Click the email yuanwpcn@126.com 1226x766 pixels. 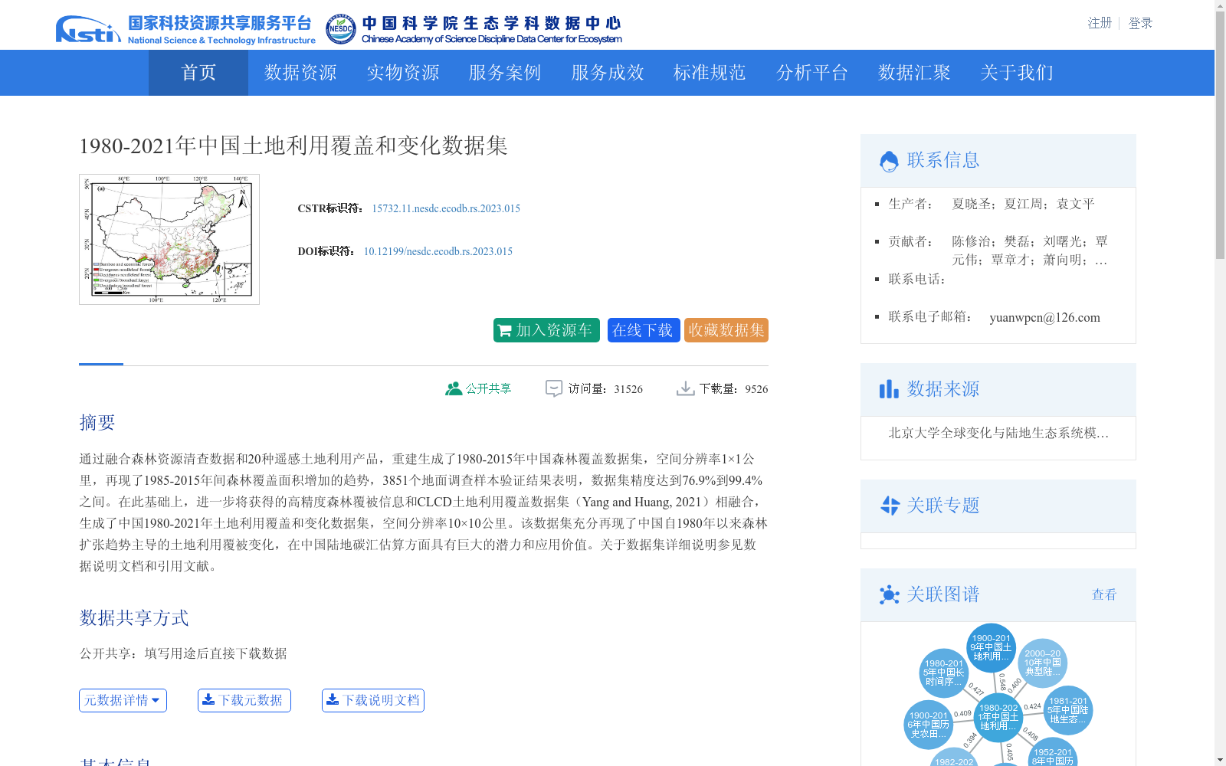(x=1044, y=317)
